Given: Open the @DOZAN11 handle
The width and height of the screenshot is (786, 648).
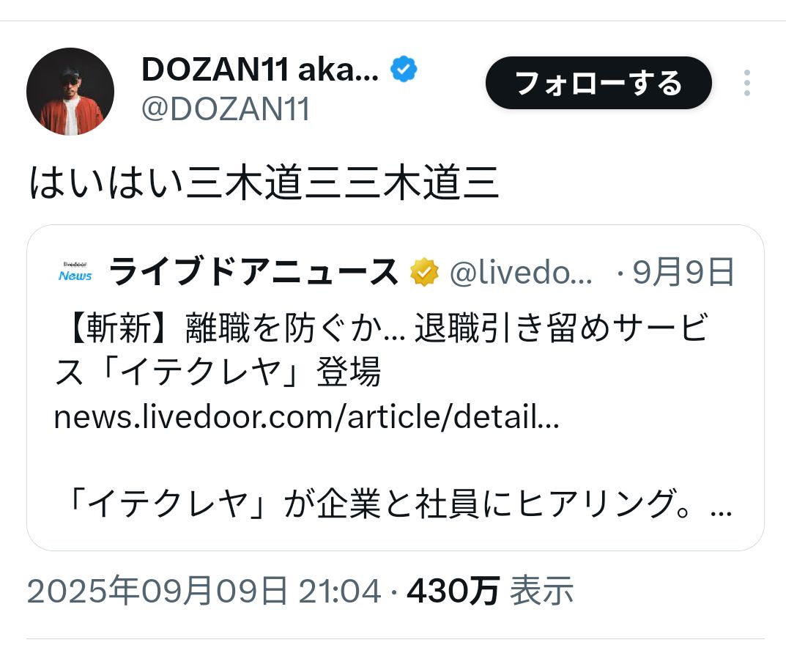Looking at the screenshot, I should coord(226,108).
